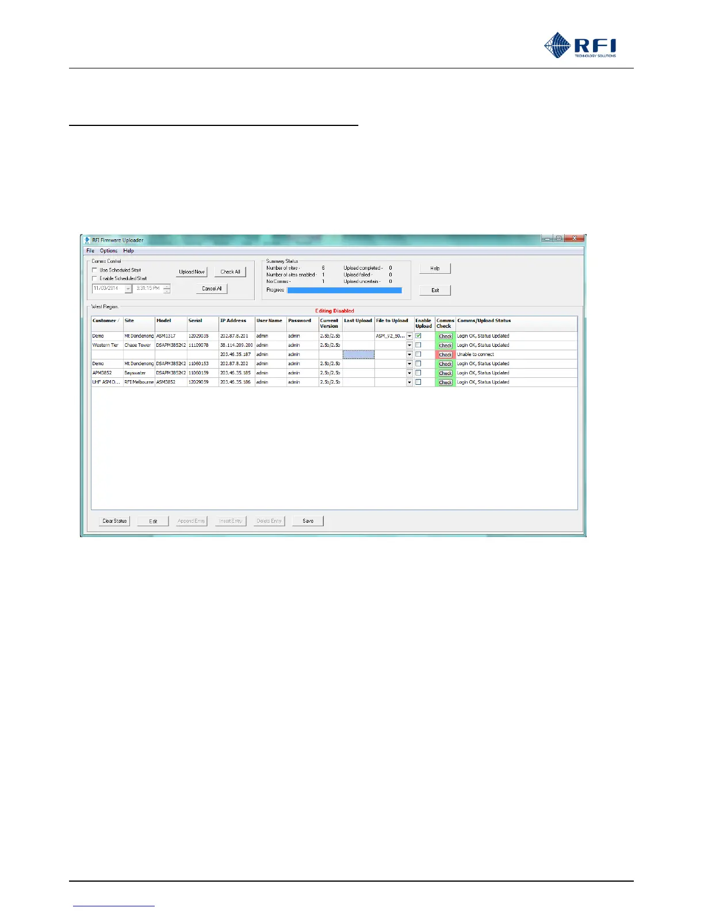Run comms Check for the RFI Melbourne row
This screenshot has height=911, width=704.
coord(445,382)
